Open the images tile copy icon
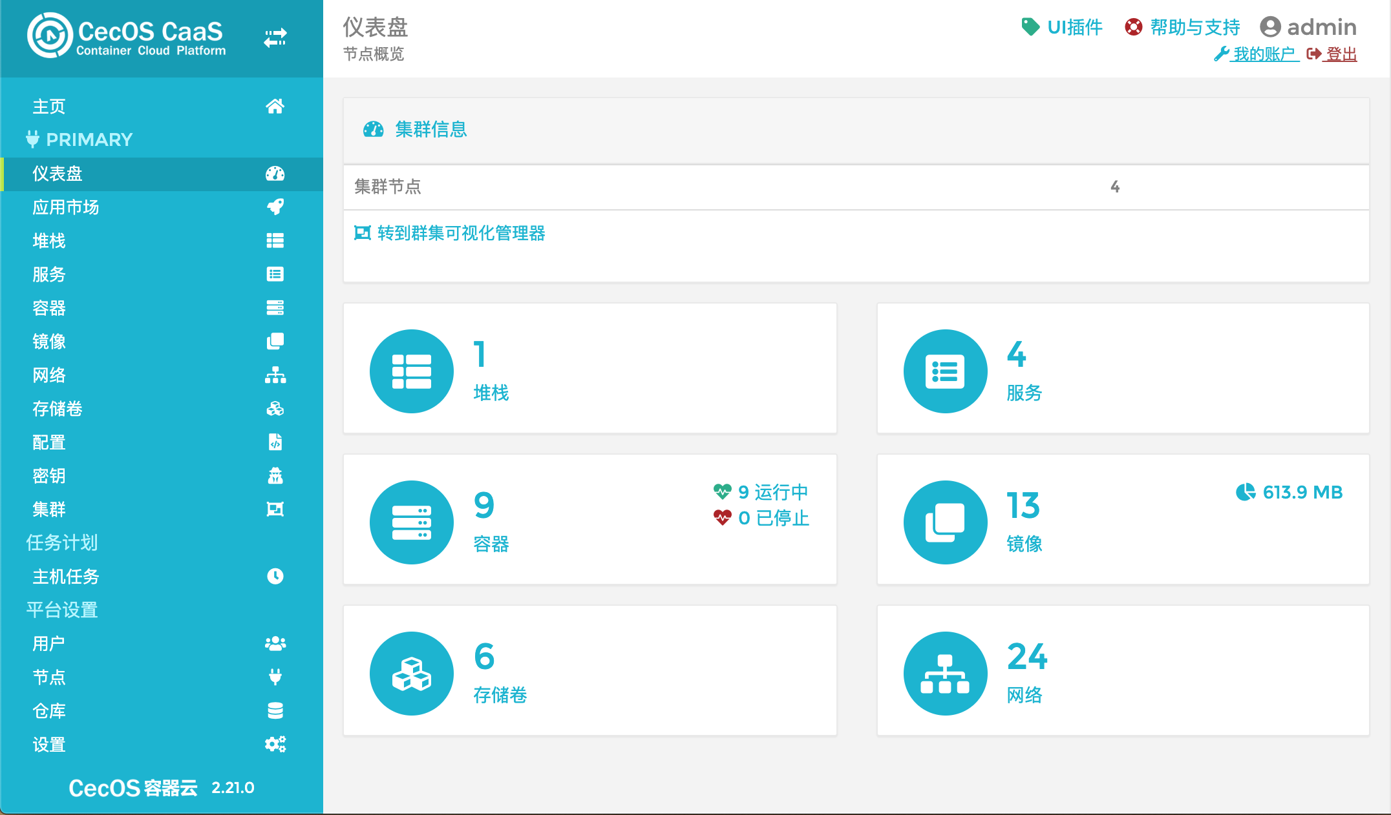This screenshot has height=815, width=1391. tap(944, 522)
